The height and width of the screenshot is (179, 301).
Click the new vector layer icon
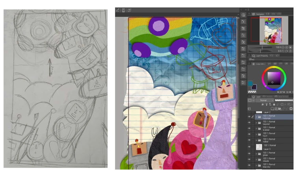[x=276, y=109]
